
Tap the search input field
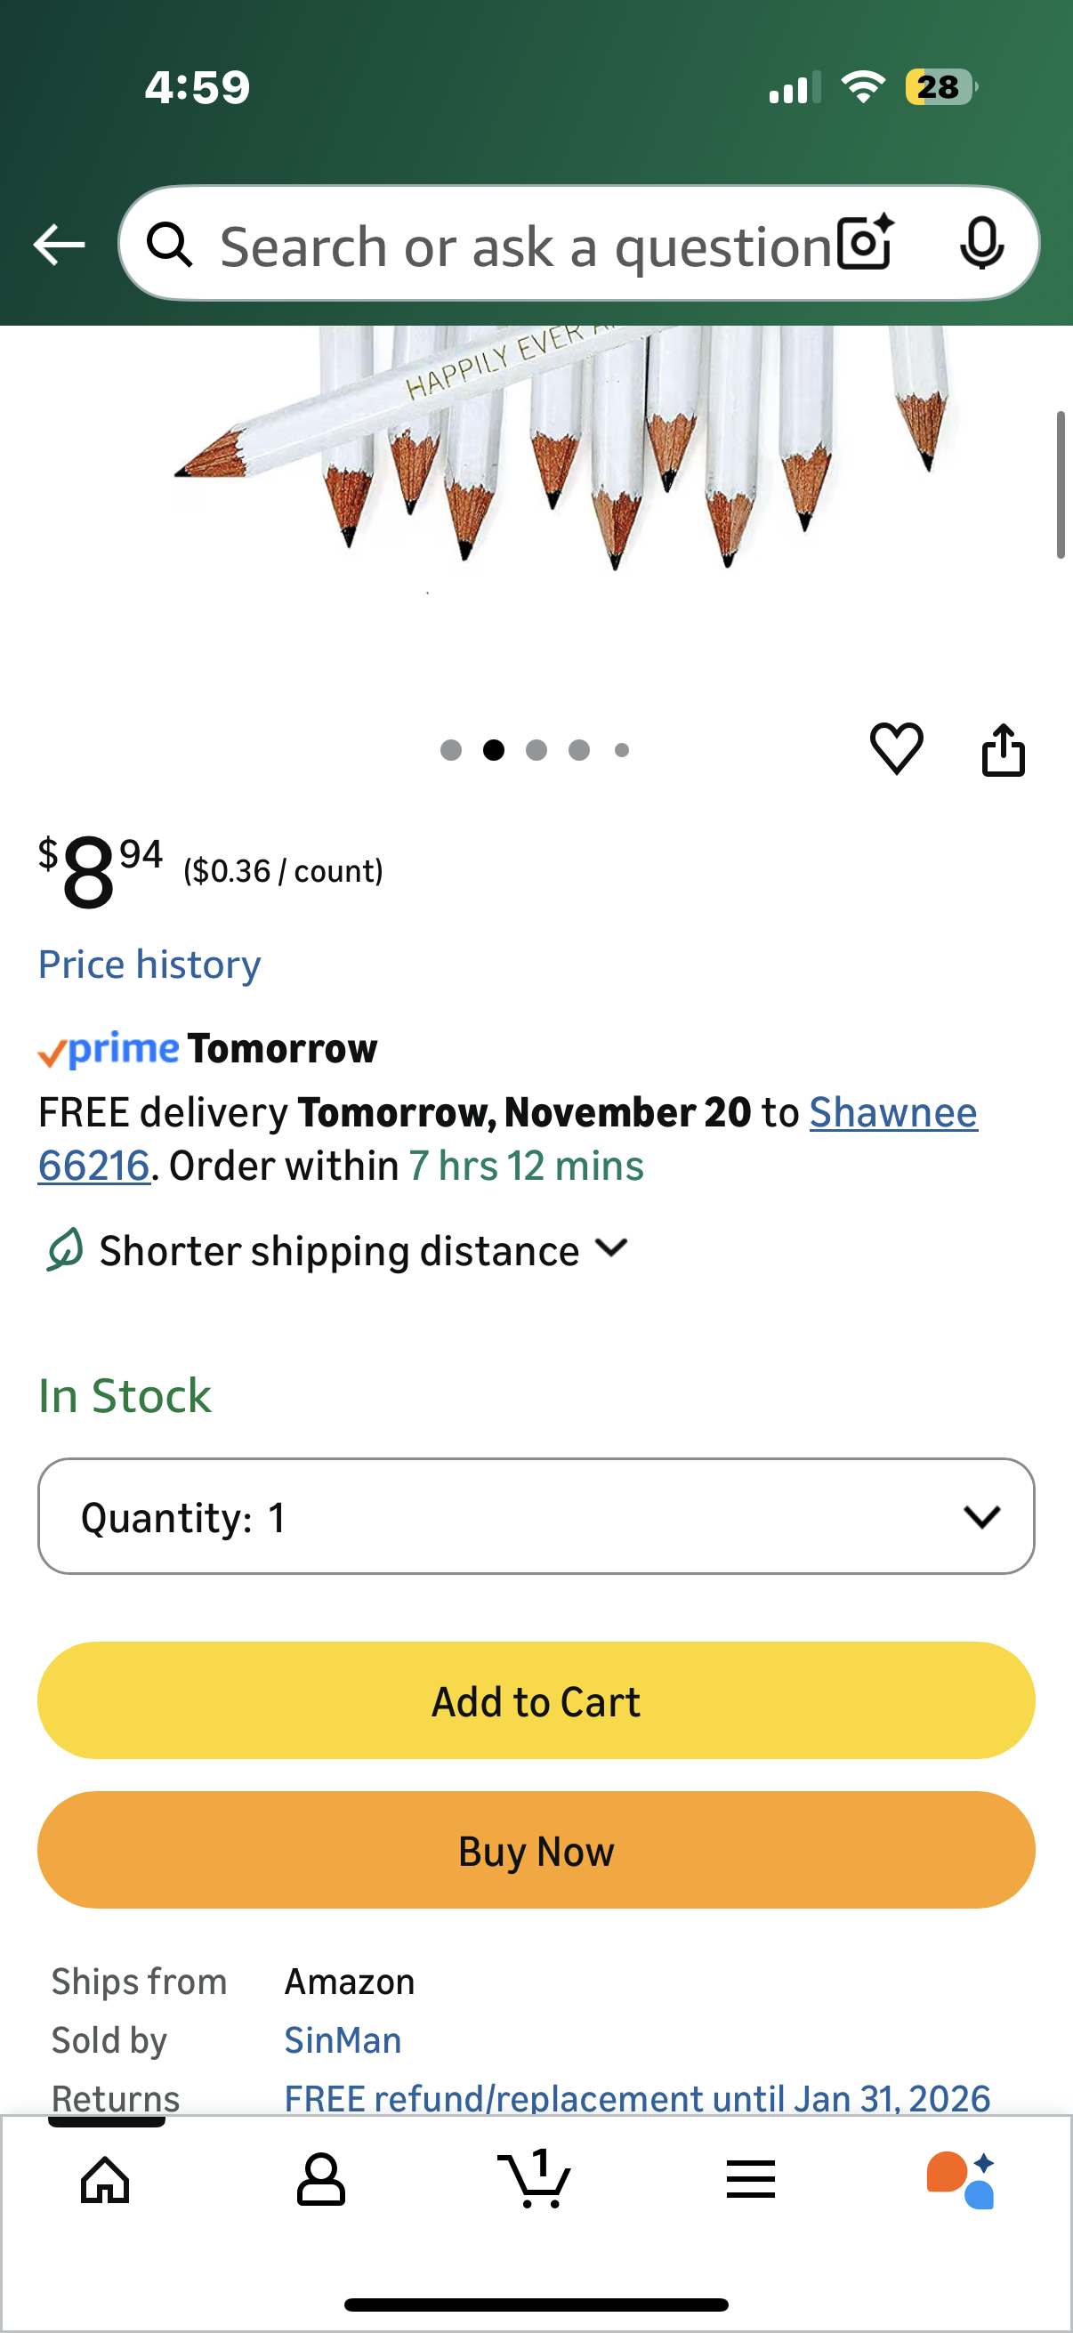[x=525, y=246]
